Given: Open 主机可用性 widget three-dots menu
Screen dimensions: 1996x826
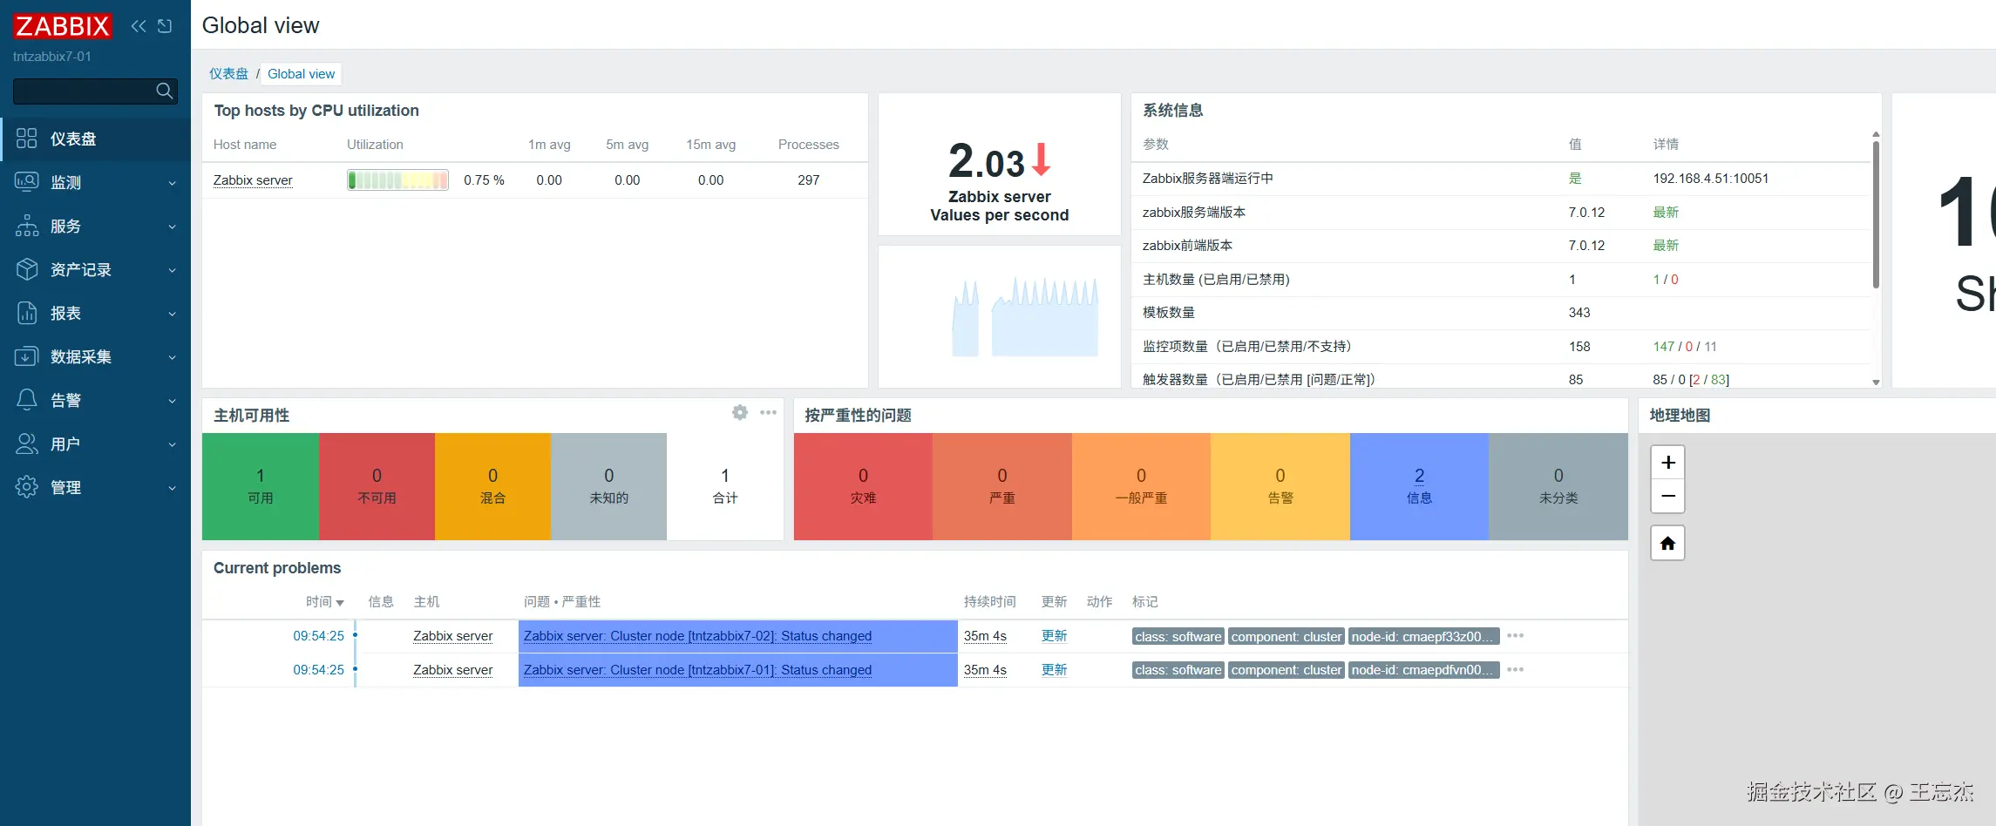Looking at the screenshot, I should 768,413.
